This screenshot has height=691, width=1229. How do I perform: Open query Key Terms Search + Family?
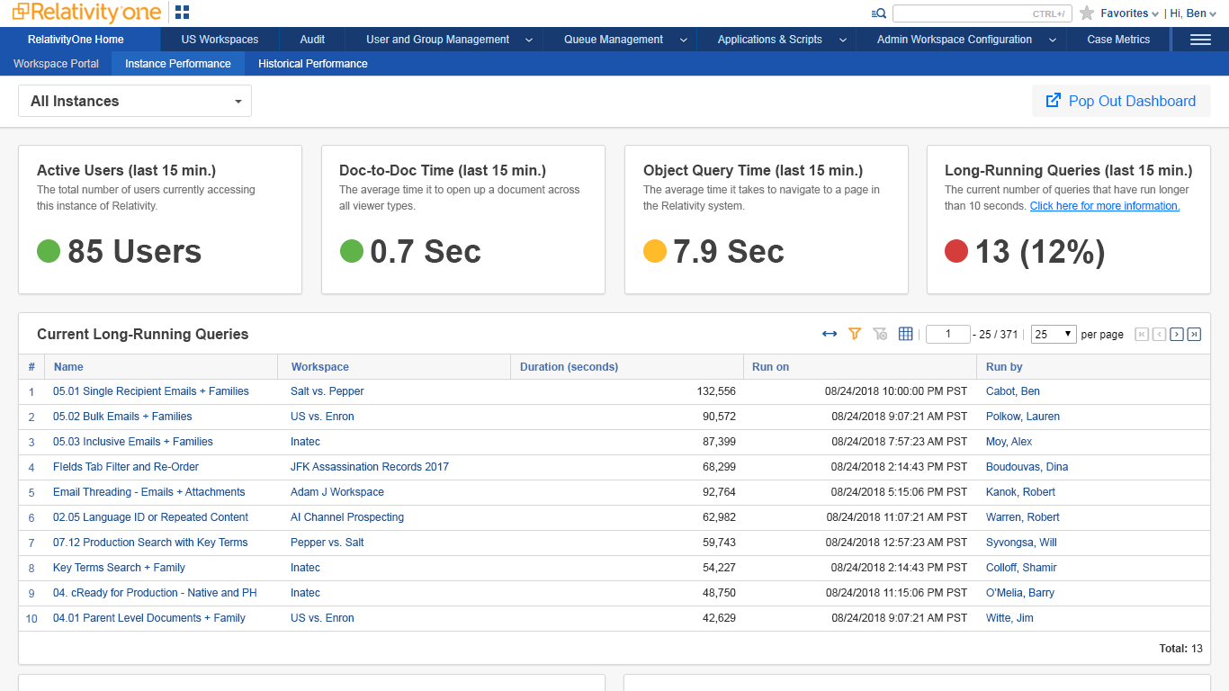pyautogui.click(x=119, y=568)
